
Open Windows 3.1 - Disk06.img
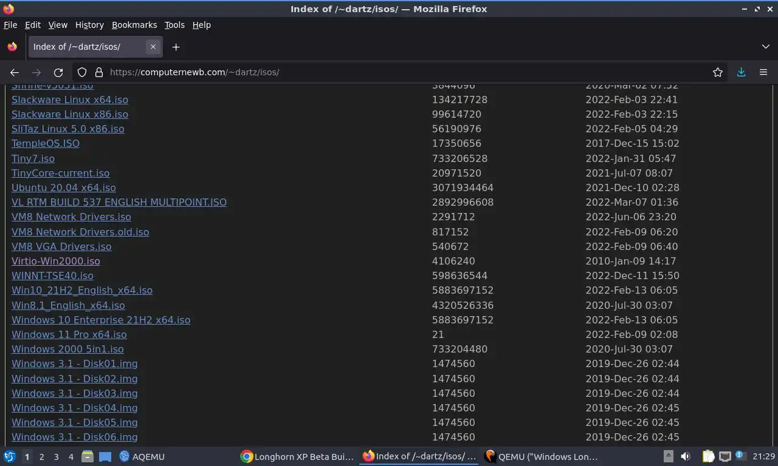tap(75, 437)
